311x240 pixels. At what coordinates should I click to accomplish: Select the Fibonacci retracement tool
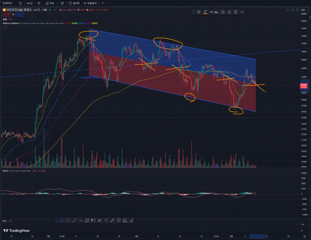pos(87,220)
